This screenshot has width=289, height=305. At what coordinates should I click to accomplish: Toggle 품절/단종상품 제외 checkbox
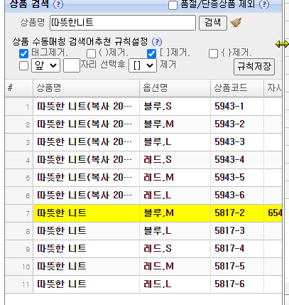point(173,6)
